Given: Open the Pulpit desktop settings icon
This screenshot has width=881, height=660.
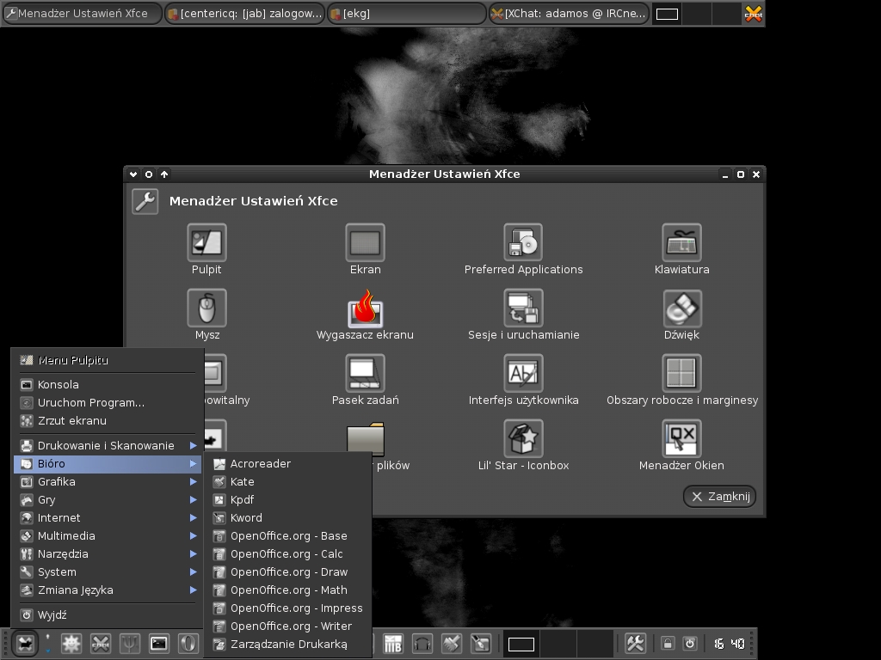Looking at the screenshot, I should click(x=206, y=243).
